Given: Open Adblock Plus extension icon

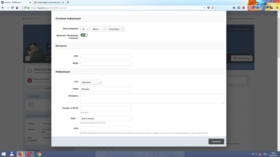Looking at the screenshot, I should point(243,8).
